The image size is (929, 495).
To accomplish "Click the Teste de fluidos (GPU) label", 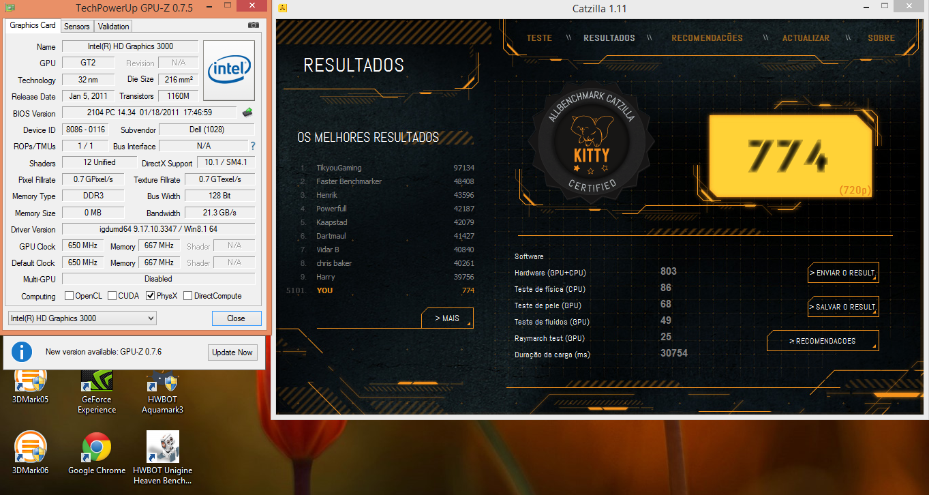I will coord(551,322).
